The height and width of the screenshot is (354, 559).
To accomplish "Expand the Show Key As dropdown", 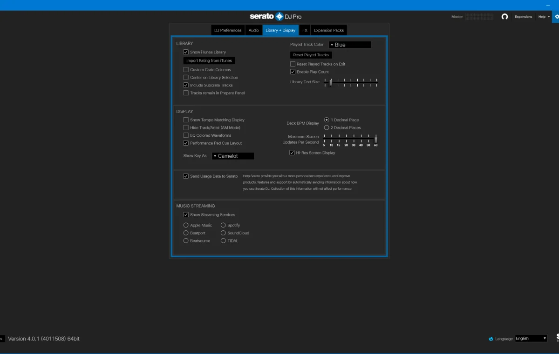I will point(233,156).
